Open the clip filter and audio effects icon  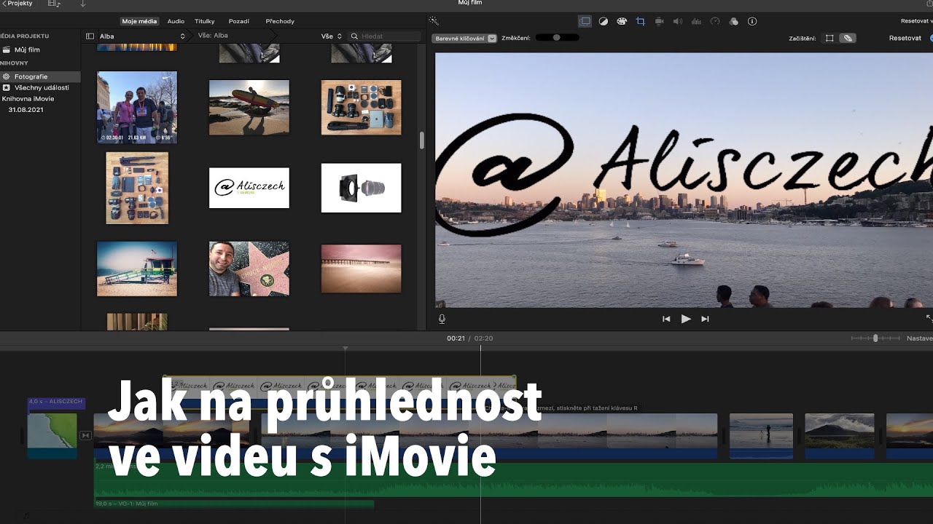click(x=733, y=21)
